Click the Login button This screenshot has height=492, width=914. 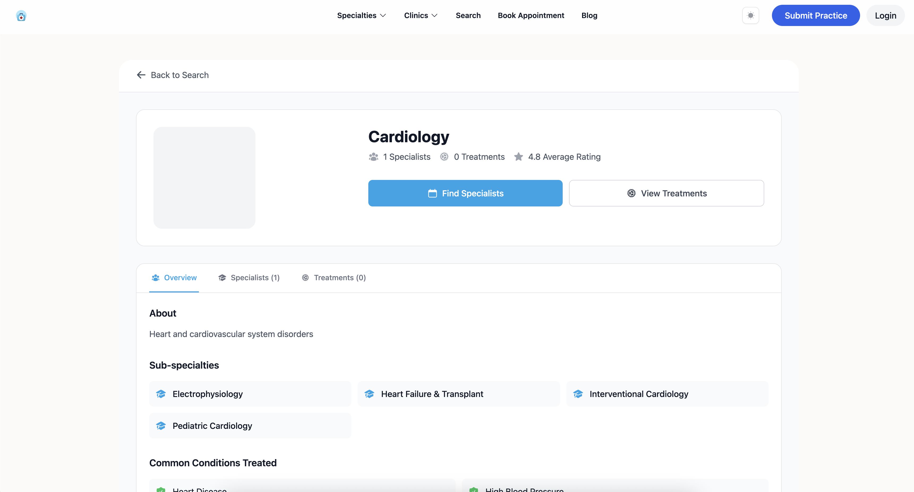(885, 16)
